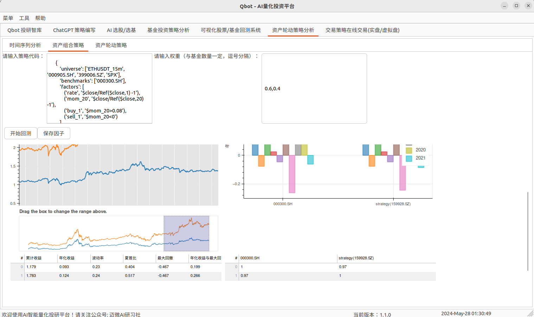
Task: Click the 保存因子 button
Action: (53, 133)
